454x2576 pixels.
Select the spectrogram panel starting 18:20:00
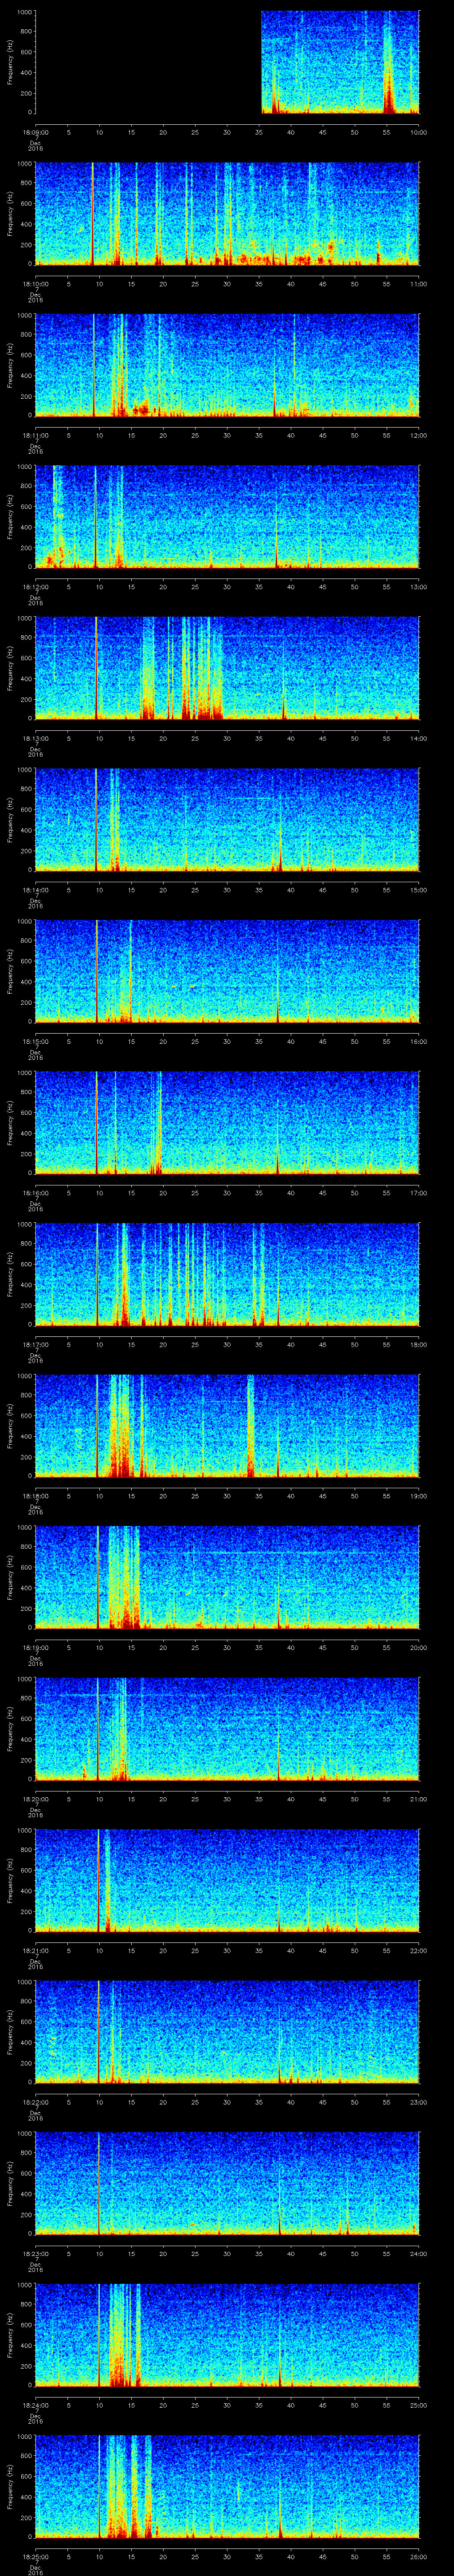227,1729
